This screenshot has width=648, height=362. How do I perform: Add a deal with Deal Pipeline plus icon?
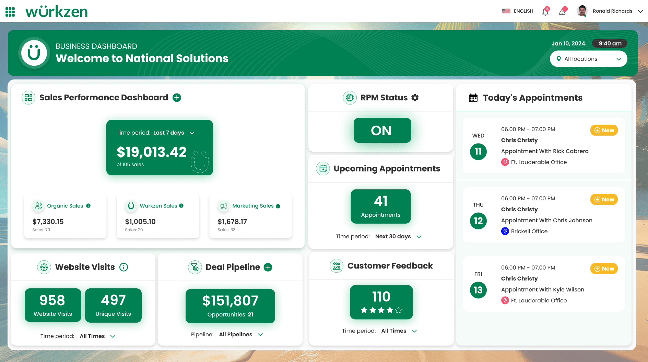pos(268,267)
